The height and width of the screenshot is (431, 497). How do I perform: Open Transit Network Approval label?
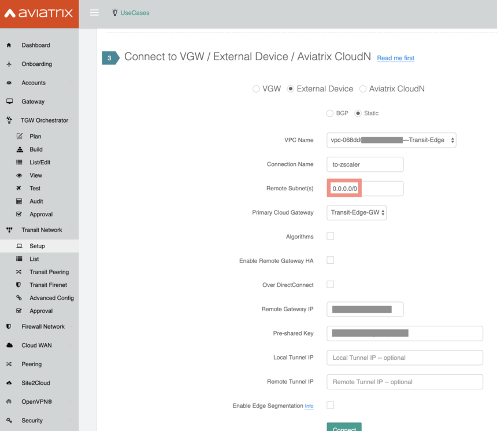[x=41, y=311]
